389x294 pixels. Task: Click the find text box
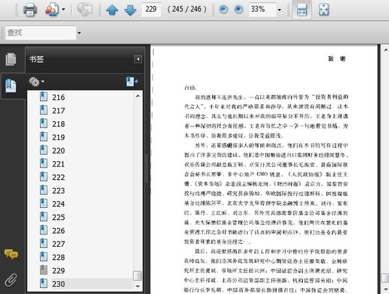(x=41, y=33)
